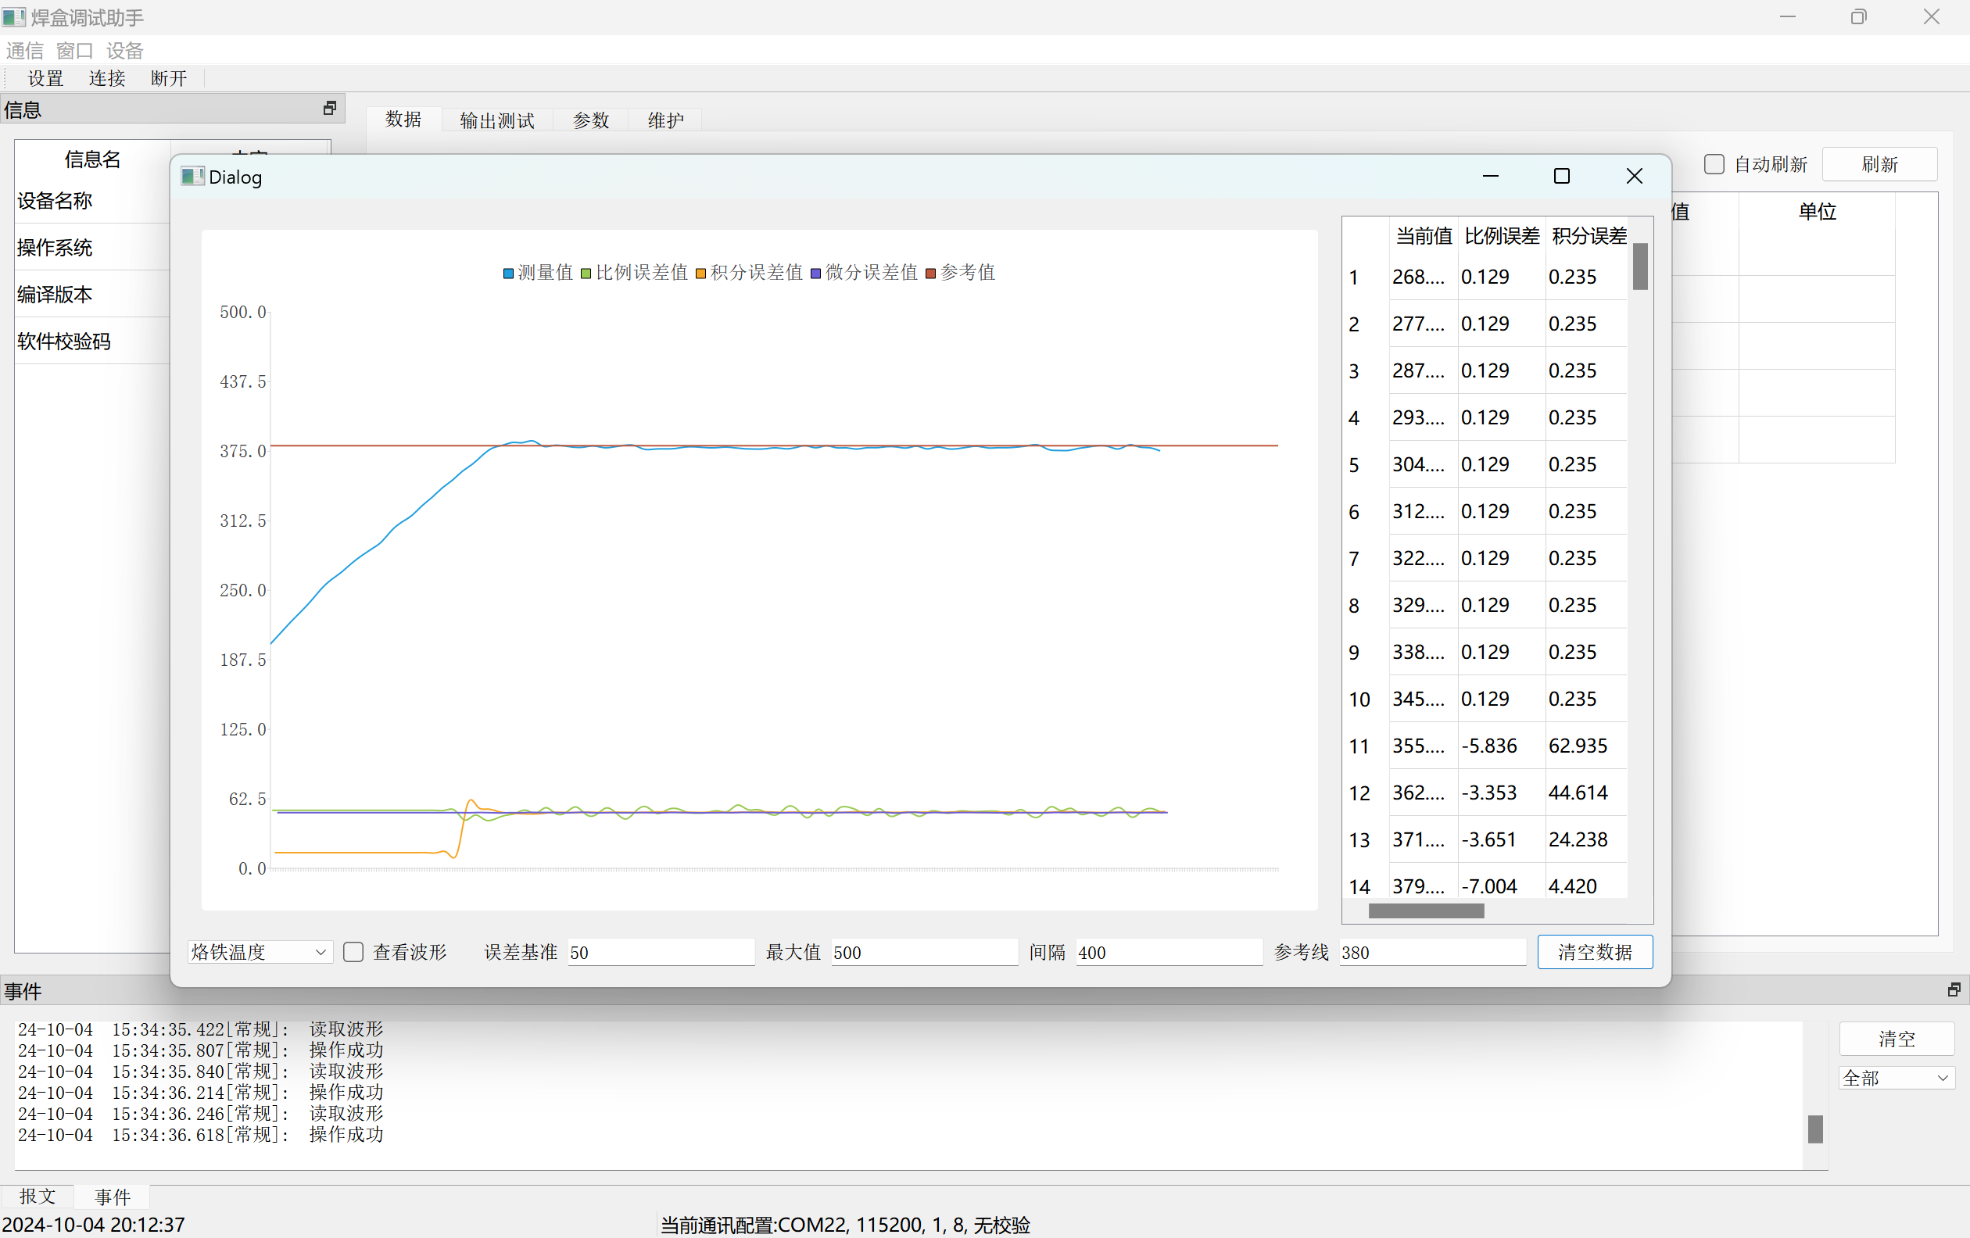Switch to the 输出测试 tab
1970x1238 pixels.
click(496, 120)
